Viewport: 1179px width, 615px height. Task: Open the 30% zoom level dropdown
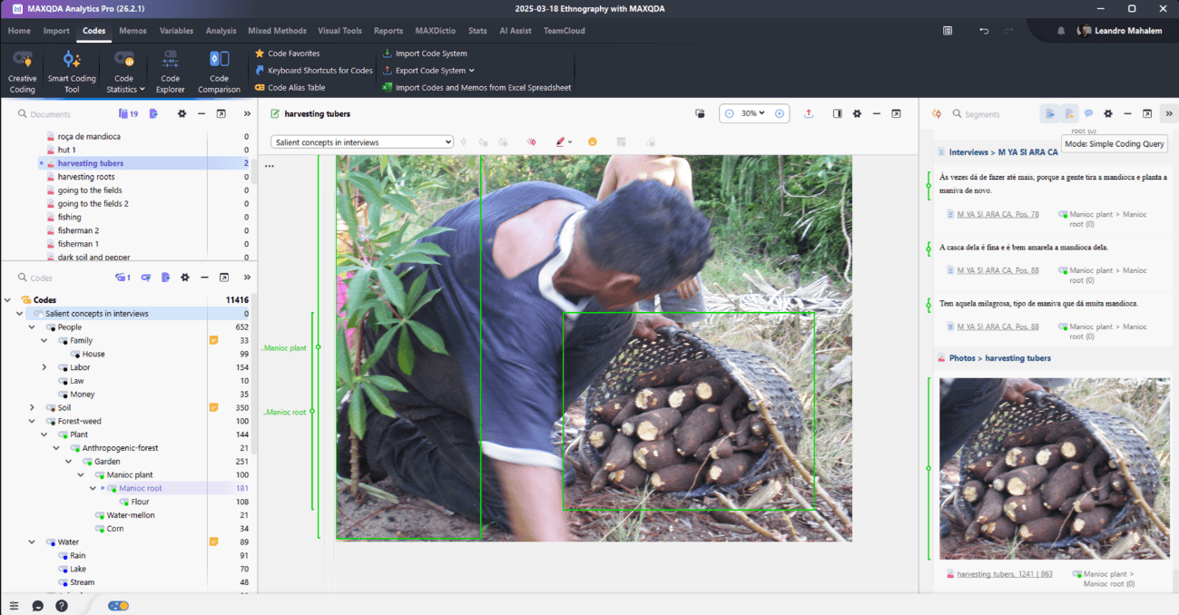(x=753, y=113)
